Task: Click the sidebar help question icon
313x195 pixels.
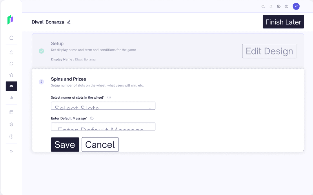Action: pyautogui.click(x=11, y=137)
